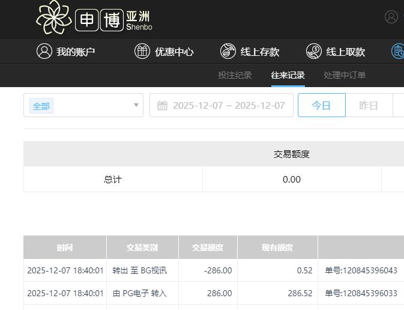
Task: Click the 交易类别 column header
Action: (142, 248)
